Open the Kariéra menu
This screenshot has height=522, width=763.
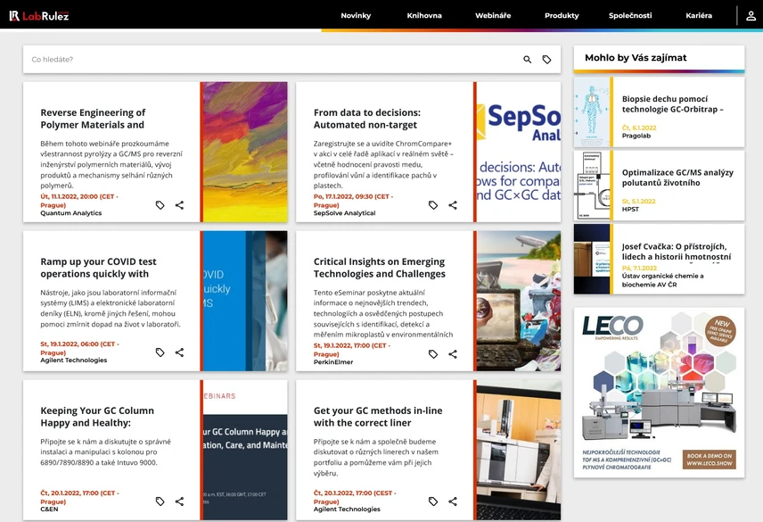pos(699,15)
